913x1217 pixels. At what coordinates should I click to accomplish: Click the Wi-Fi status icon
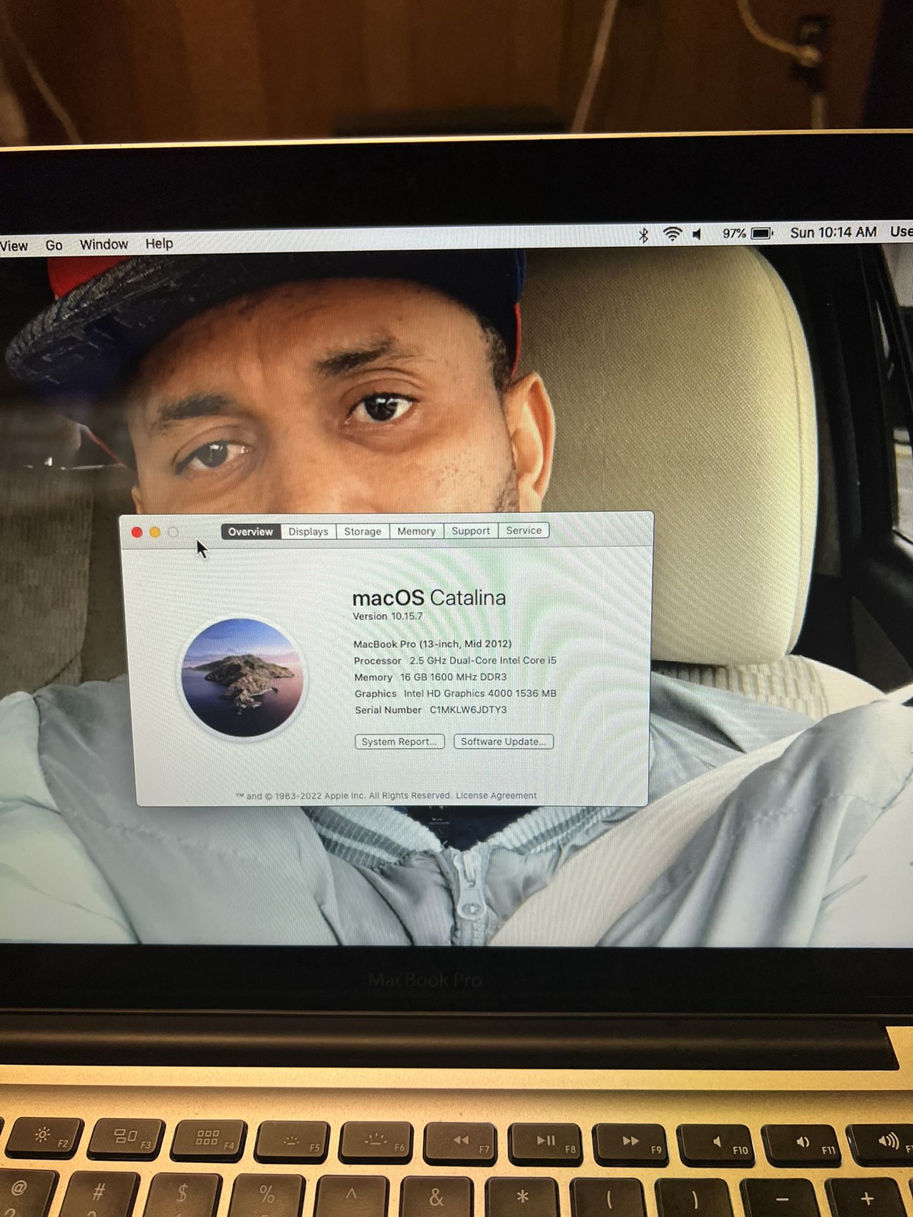coord(672,235)
